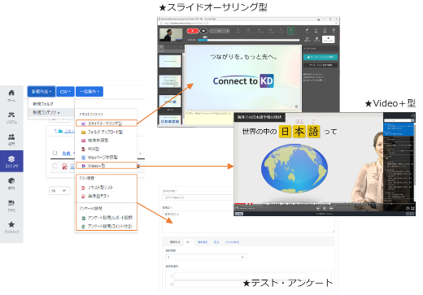Open the CSV dropdown button
423x295 pixels.
point(65,92)
